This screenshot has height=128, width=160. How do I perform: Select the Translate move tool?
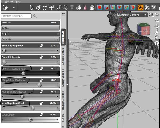click(52, 7)
